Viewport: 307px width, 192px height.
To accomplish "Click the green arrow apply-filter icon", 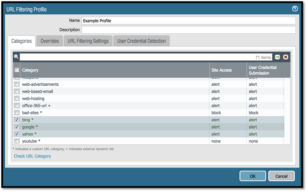I will (277, 57).
